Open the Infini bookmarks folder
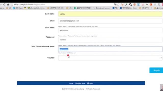 tap(69, 8)
